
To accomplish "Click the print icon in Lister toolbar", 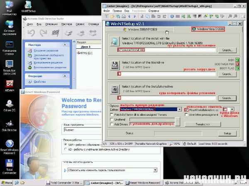I will (124, 16).
